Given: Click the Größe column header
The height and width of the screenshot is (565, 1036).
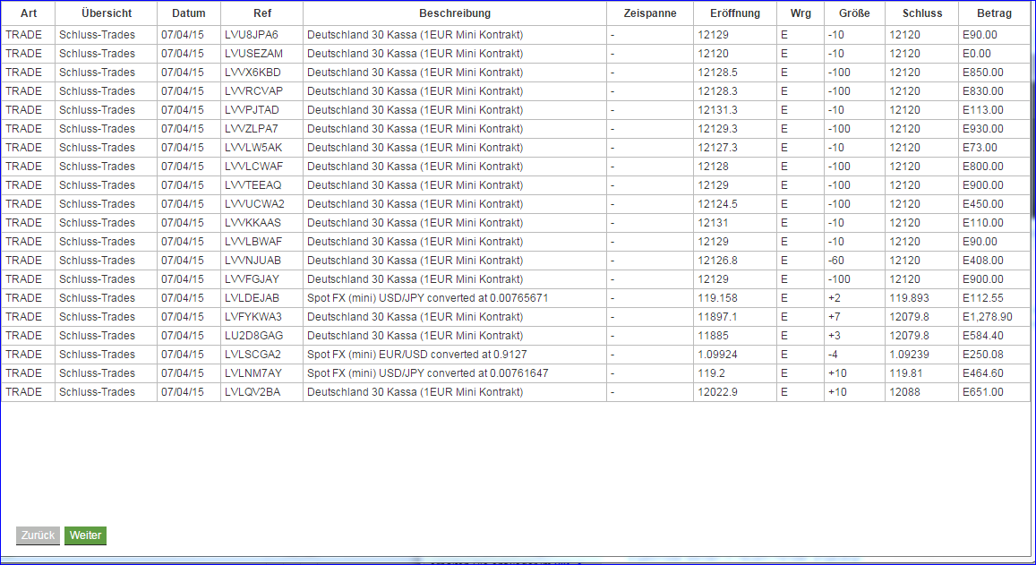Looking at the screenshot, I should [852, 13].
